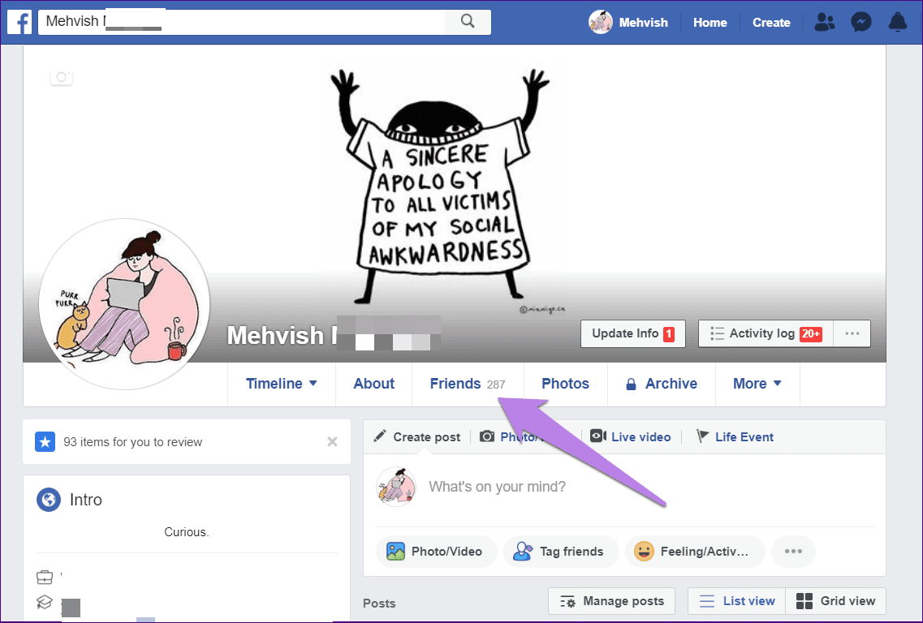Dismiss the items to review card
Viewport: 923px width, 623px height.
(332, 442)
